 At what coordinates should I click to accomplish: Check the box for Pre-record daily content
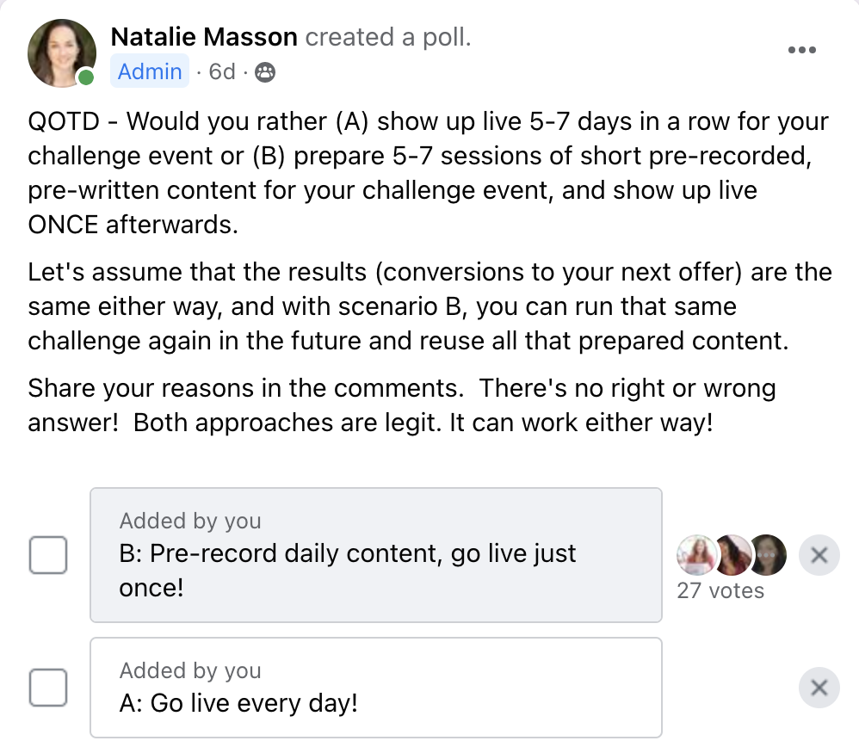48,555
